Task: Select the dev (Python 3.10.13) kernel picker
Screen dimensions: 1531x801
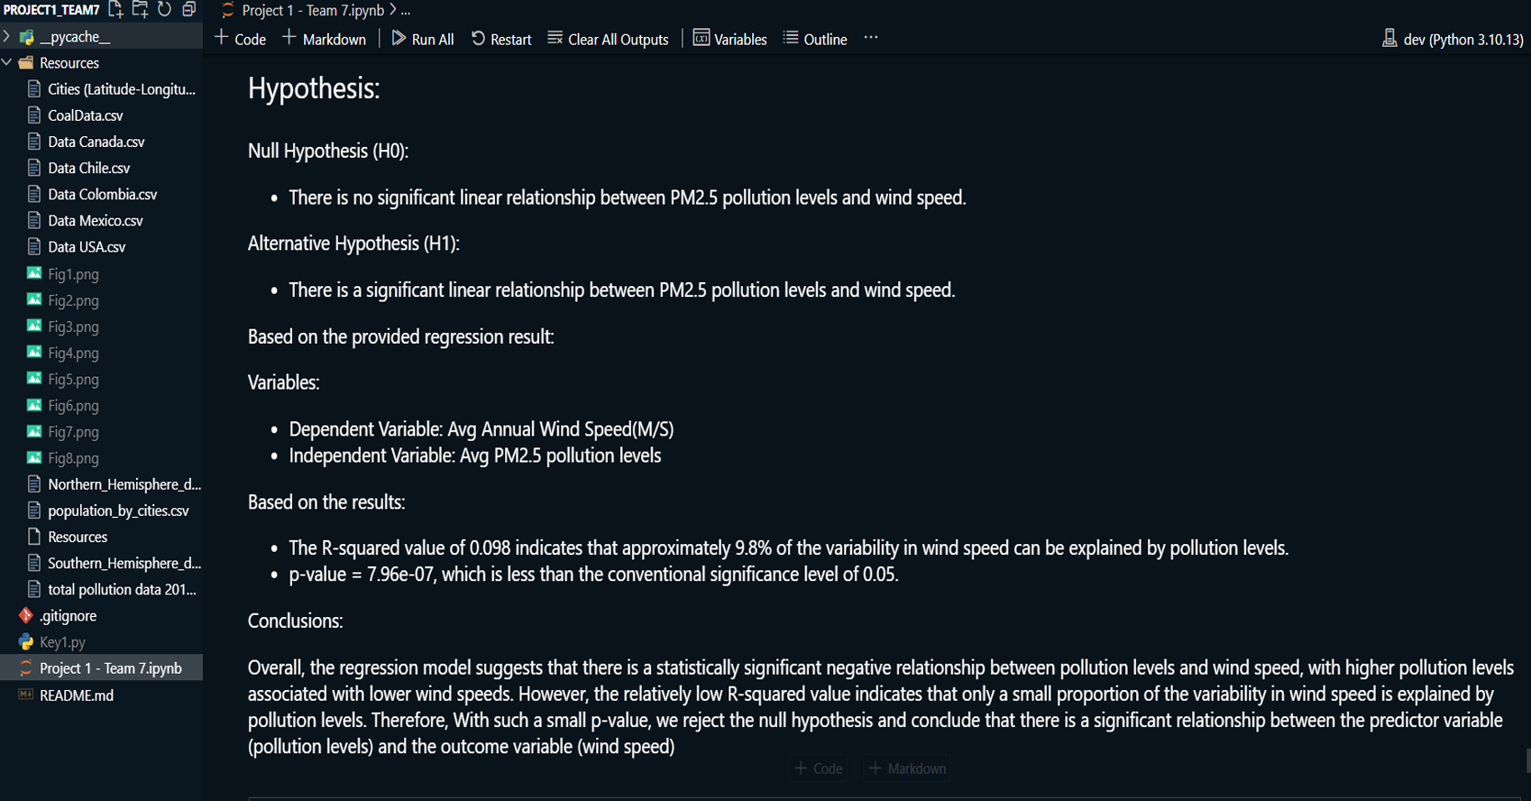Action: pyautogui.click(x=1453, y=39)
